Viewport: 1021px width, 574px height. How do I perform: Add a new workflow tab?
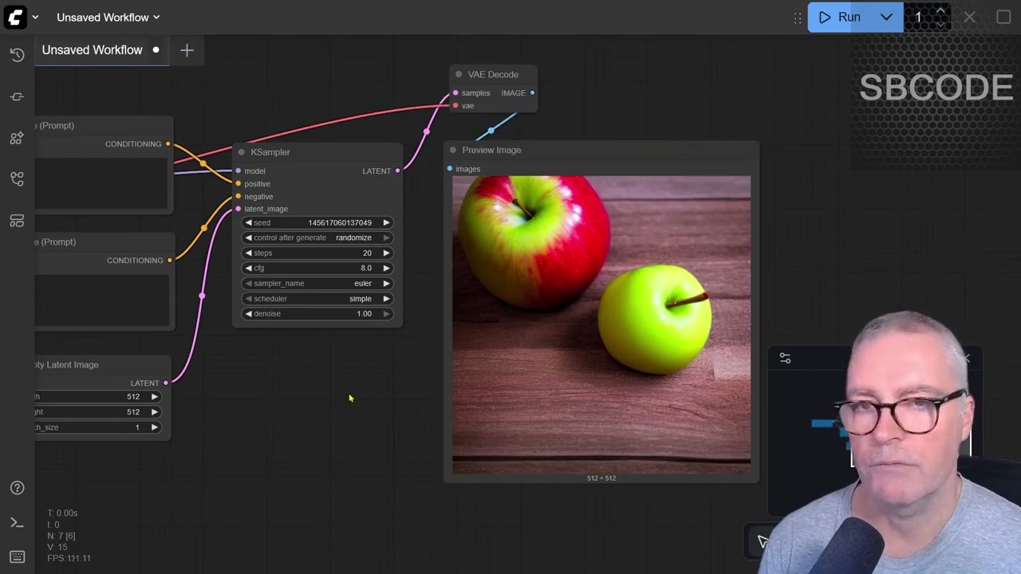click(187, 50)
